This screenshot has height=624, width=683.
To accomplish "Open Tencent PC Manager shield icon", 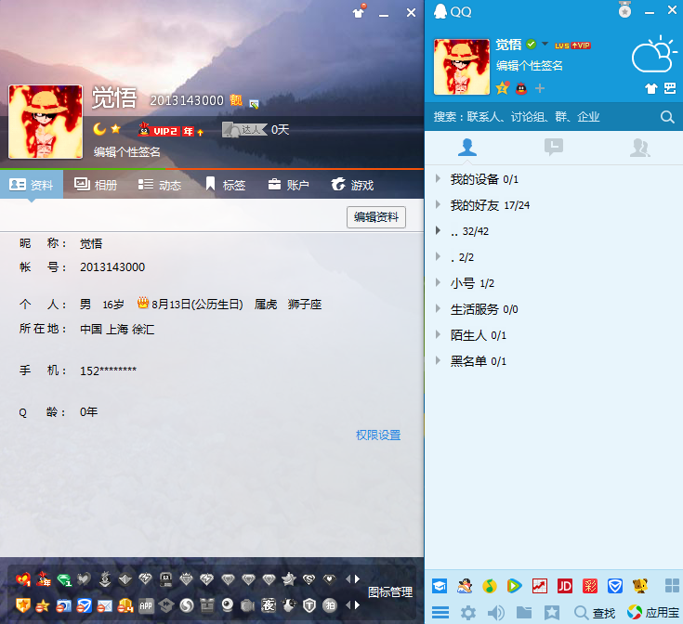I will pos(615,586).
